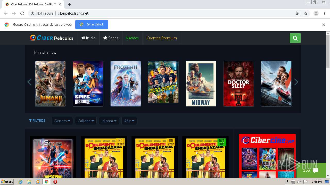Screen dimensions: 330x185
Task: Open the Jojo Rabbit poster
Action: coord(163,82)
